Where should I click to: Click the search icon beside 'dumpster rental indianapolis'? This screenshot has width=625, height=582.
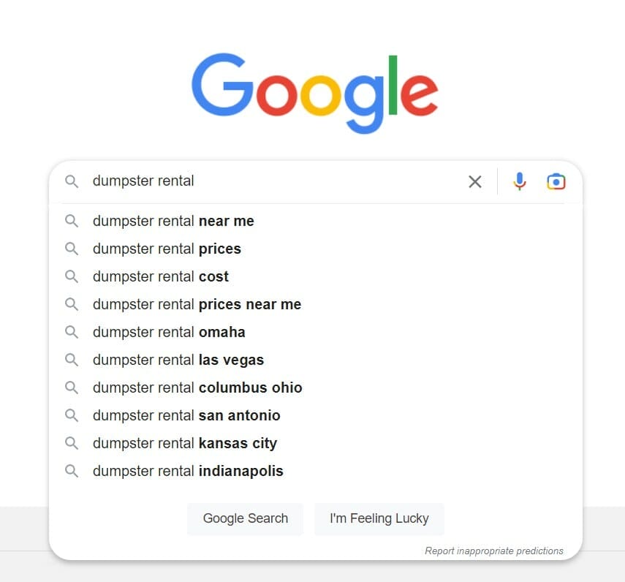pos(71,470)
